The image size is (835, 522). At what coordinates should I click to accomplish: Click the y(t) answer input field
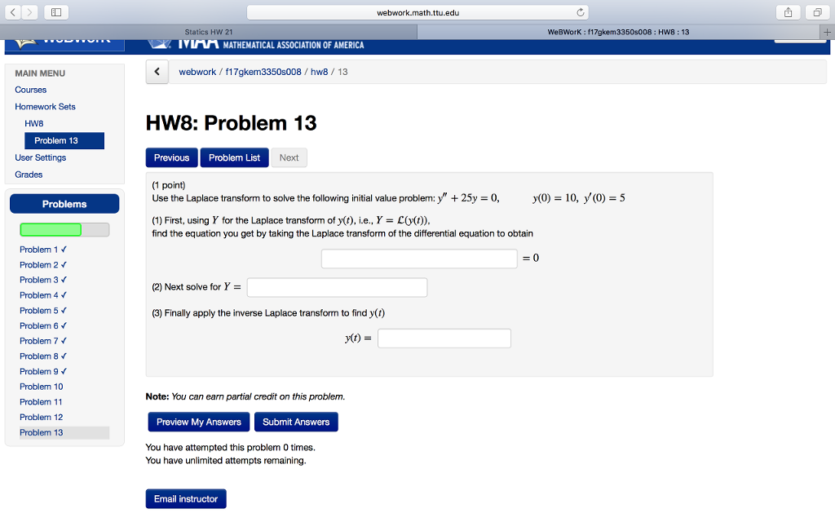[444, 338]
